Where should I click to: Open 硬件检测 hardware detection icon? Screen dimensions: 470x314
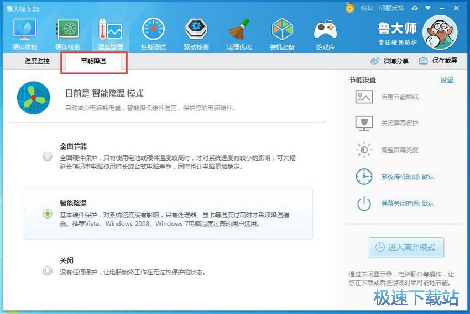tap(68, 30)
